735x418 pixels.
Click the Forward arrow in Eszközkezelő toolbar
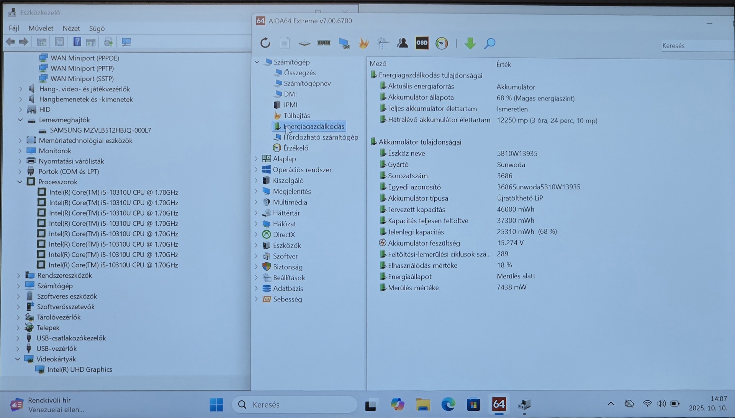tap(23, 42)
